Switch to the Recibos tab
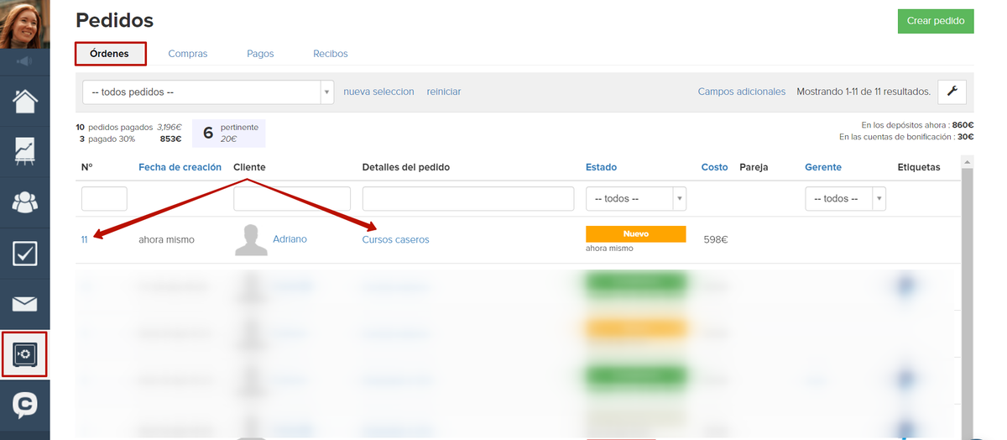 coord(331,54)
